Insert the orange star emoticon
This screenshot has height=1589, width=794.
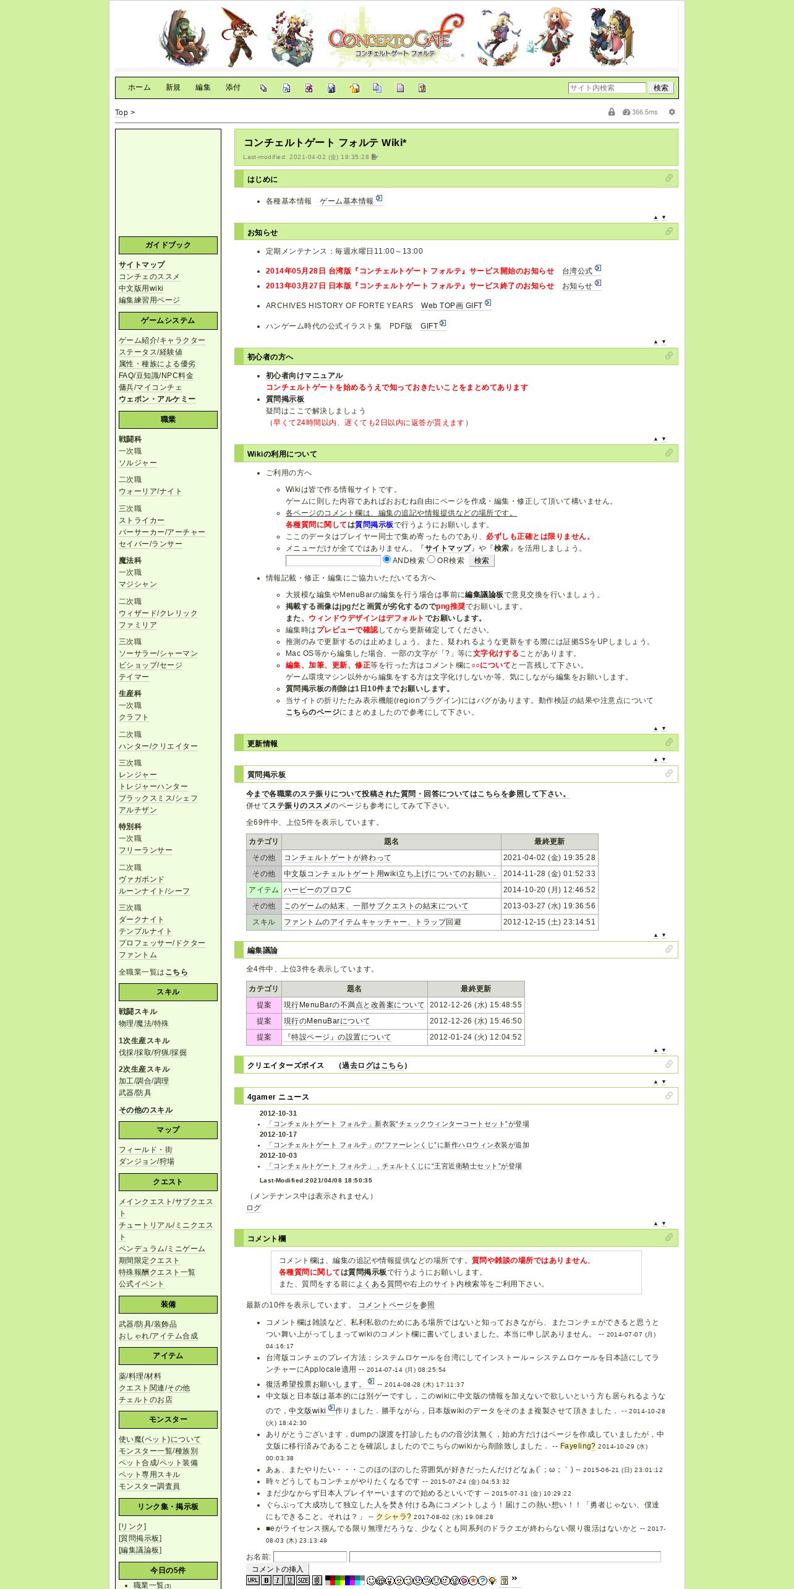coord(473,1580)
